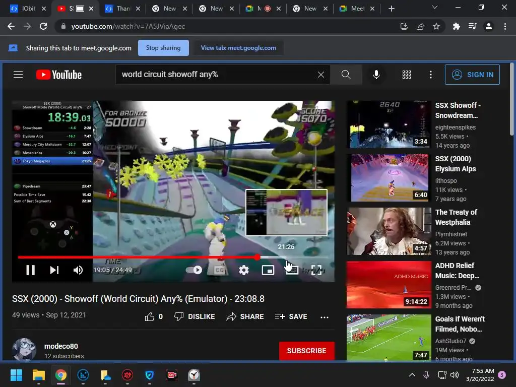Screen dimensions: 516x387
Task: Enter full screen mode
Action: [x=316, y=270]
